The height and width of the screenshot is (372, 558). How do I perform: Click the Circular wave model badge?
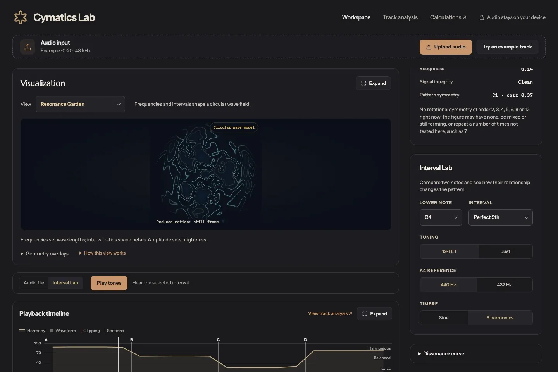click(x=234, y=127)
